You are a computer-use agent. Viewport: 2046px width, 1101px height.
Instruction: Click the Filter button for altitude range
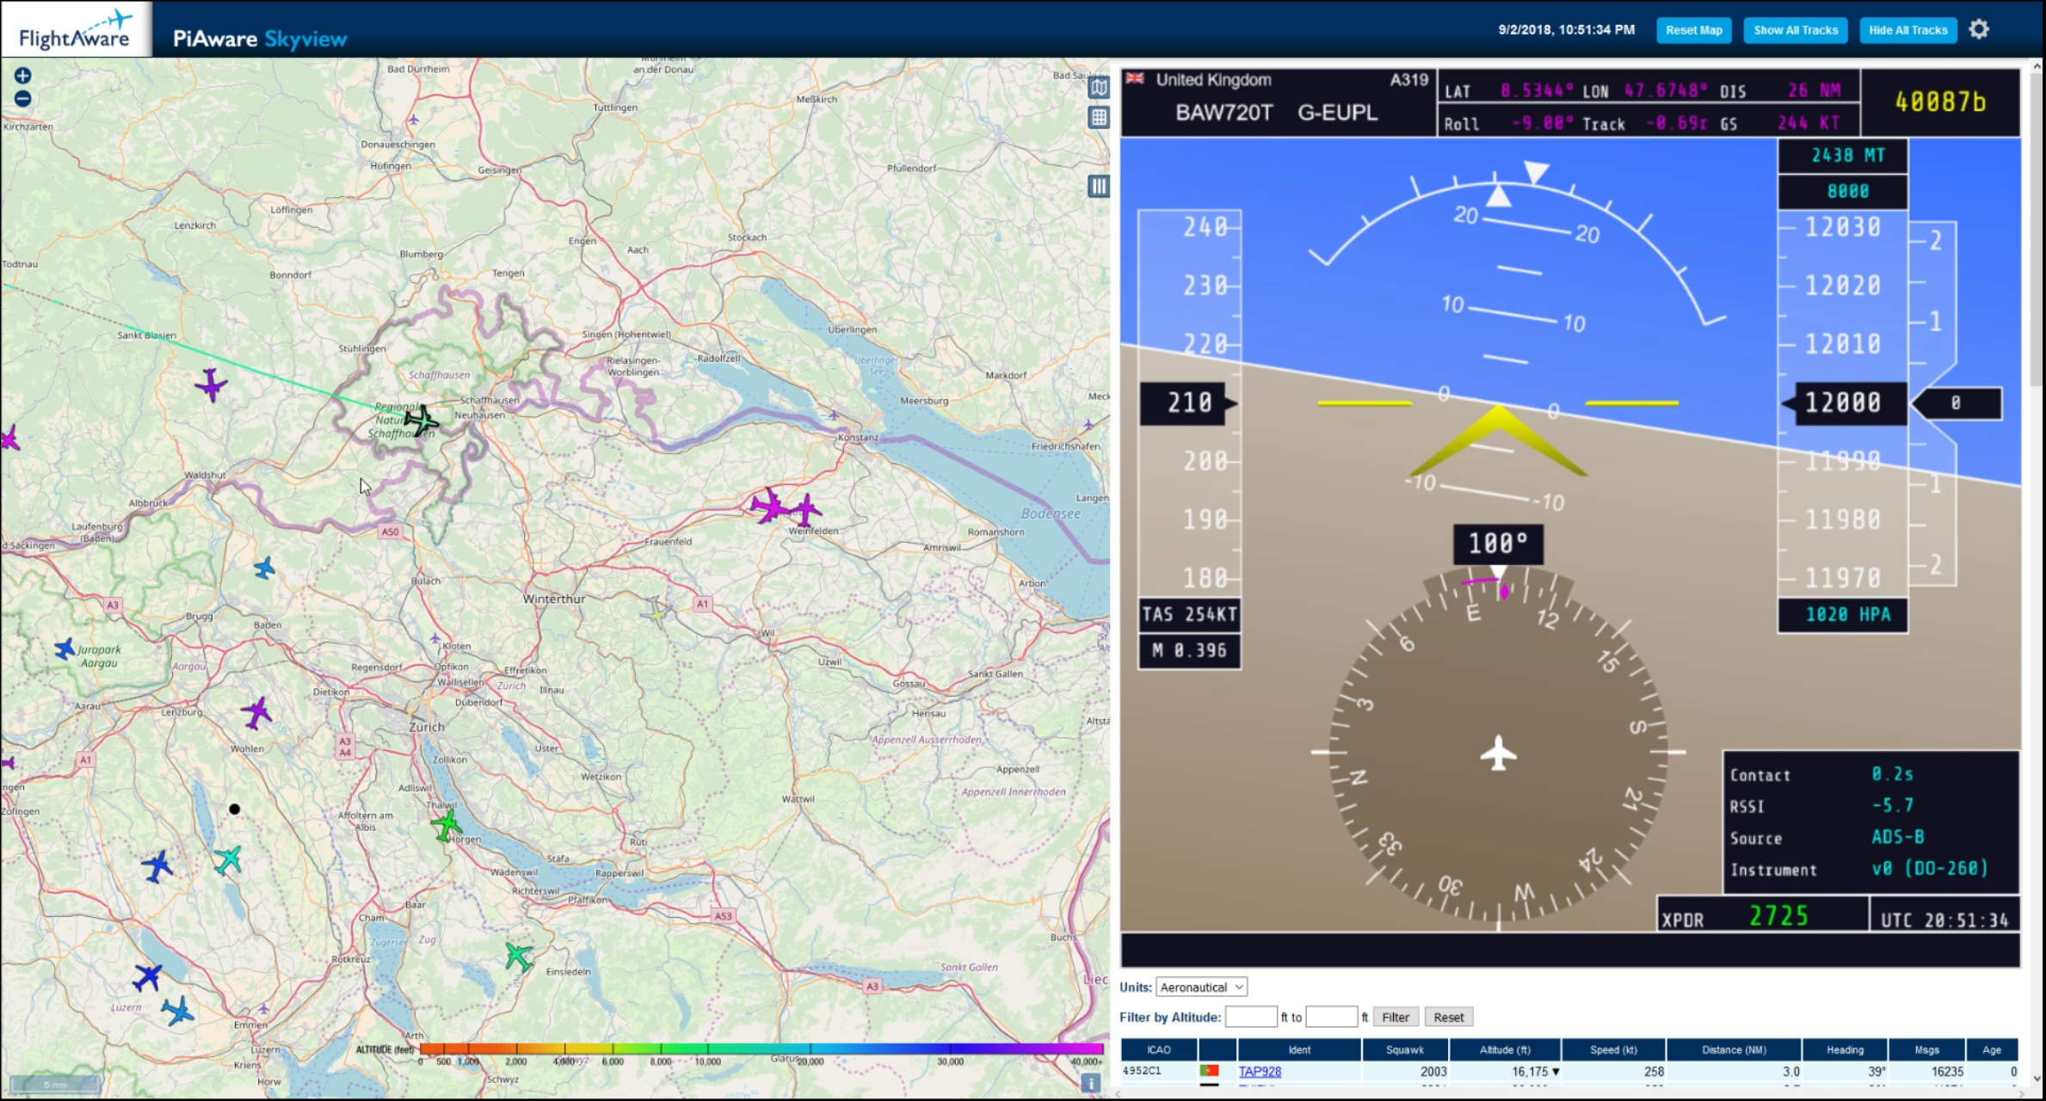click(1394, 1017)
